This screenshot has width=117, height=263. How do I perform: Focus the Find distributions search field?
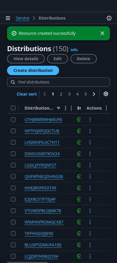[x=58, y=82]
